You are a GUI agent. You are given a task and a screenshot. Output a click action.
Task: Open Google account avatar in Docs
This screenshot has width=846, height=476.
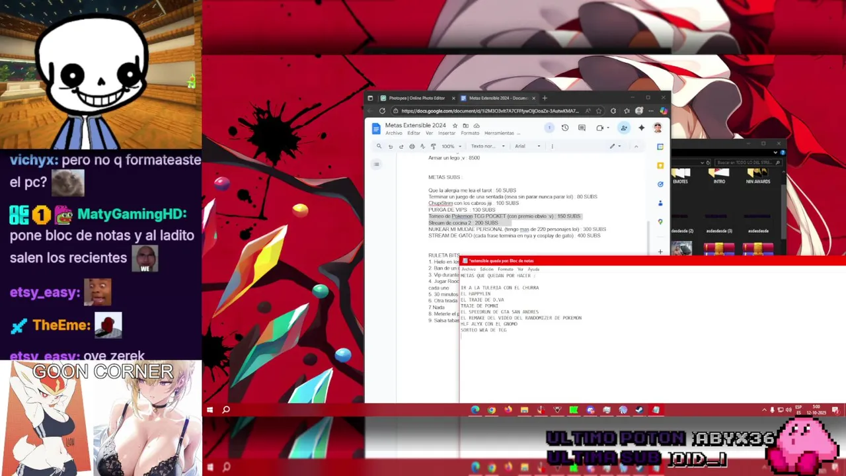point(658,128)
